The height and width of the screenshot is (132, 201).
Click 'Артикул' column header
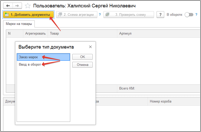tap(158, 34)
